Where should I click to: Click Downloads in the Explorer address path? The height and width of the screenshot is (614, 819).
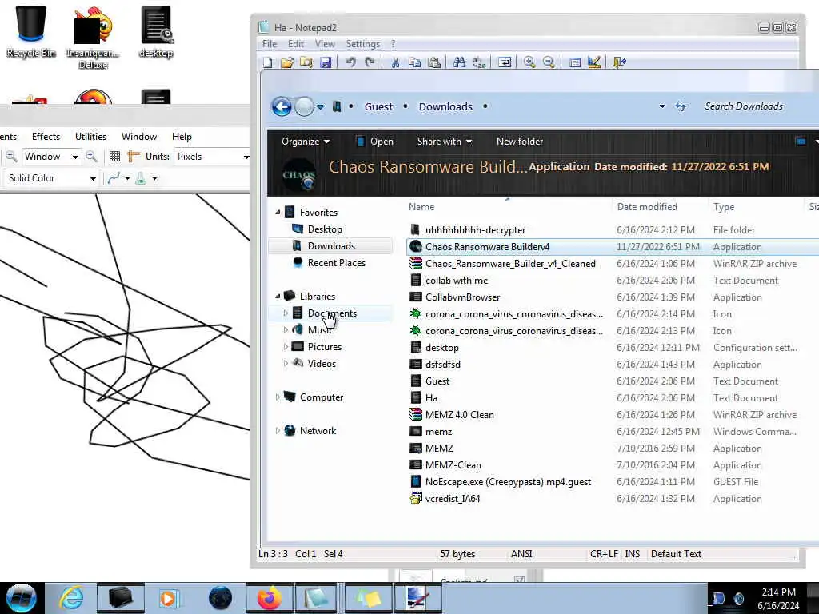pos(445,106)
